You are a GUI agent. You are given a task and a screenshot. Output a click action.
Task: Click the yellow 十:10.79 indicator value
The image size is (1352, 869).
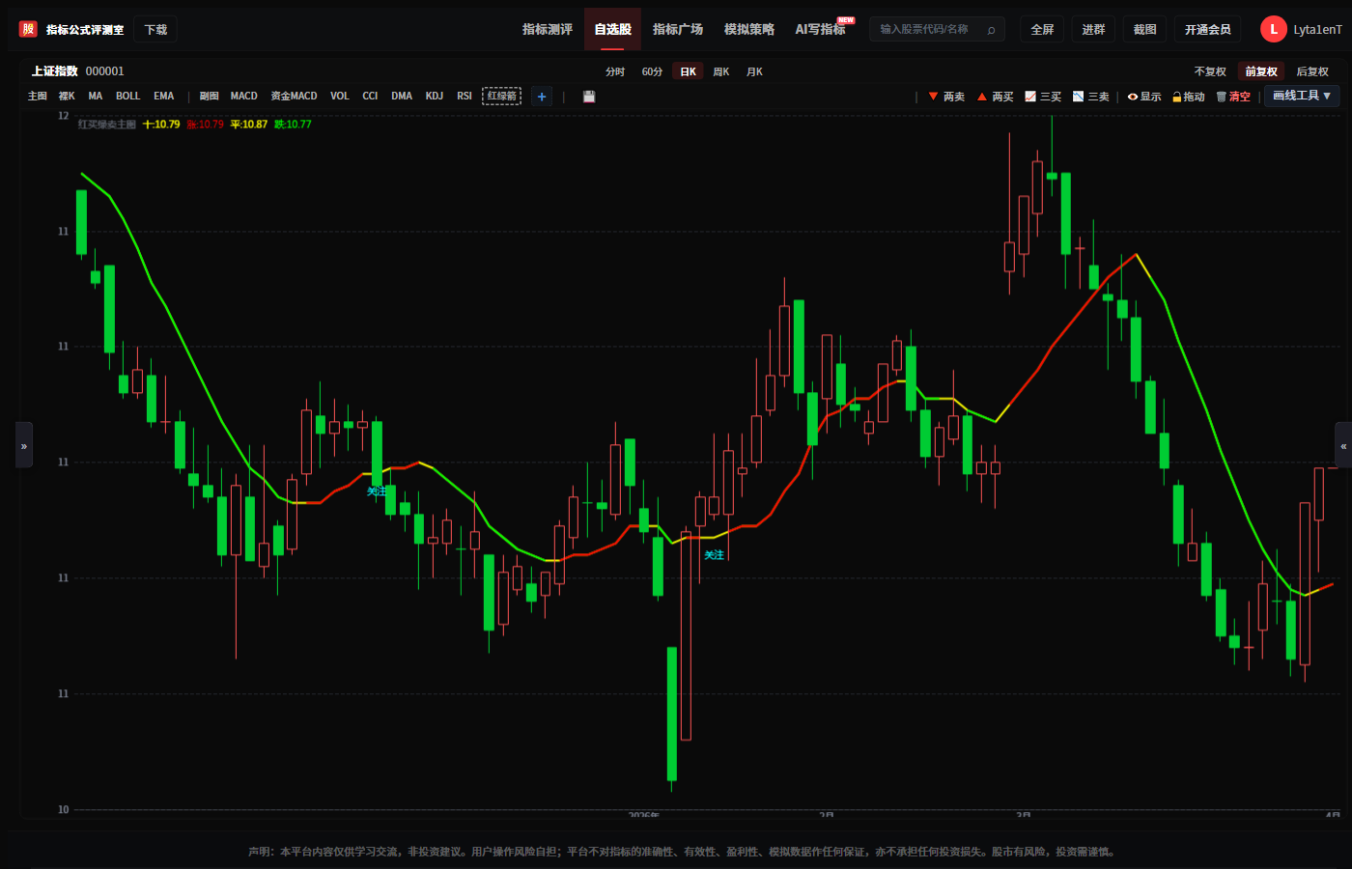pos(161,125)
